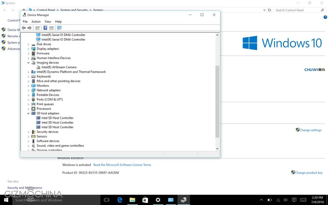Click the Change settings link
328x205 pixels.
pos(310,130)
